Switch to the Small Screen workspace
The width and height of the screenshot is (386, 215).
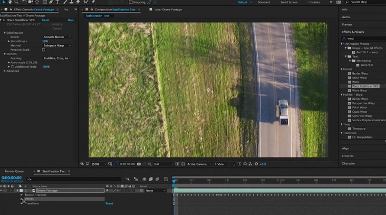(x=289, y=2)
